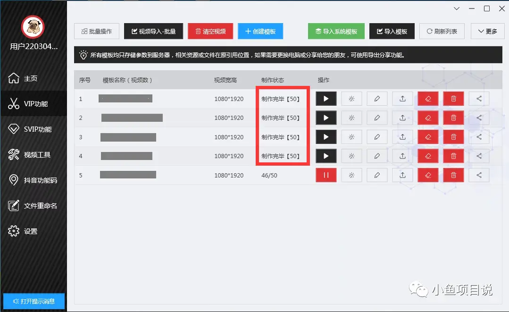The image size is (509, 312).
Task: Open 视频工具 video tools section
Action: (34, 154)
